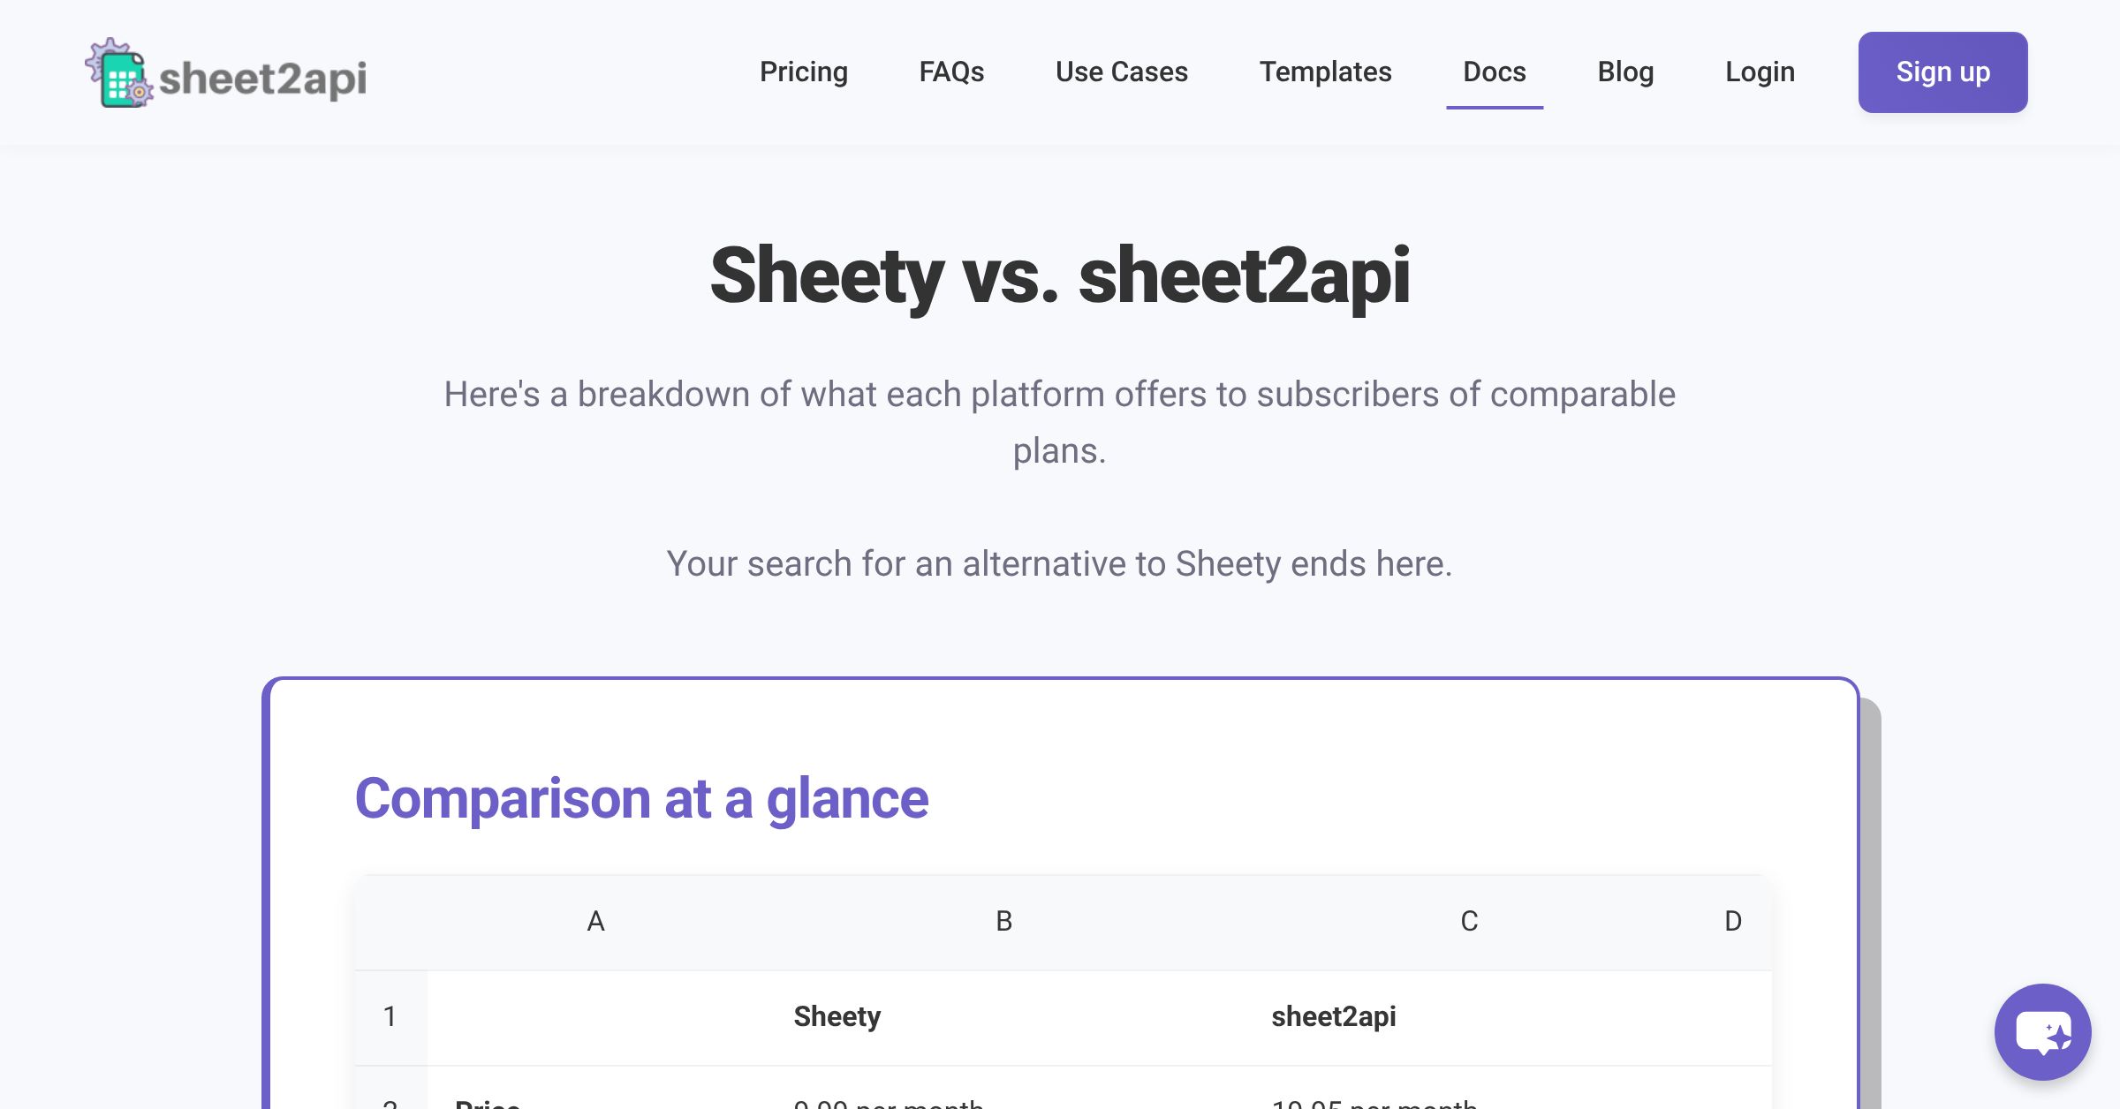The image size is (2120, 1109).
Task: Open the Pricing page
Action: [x=803, y=72]
